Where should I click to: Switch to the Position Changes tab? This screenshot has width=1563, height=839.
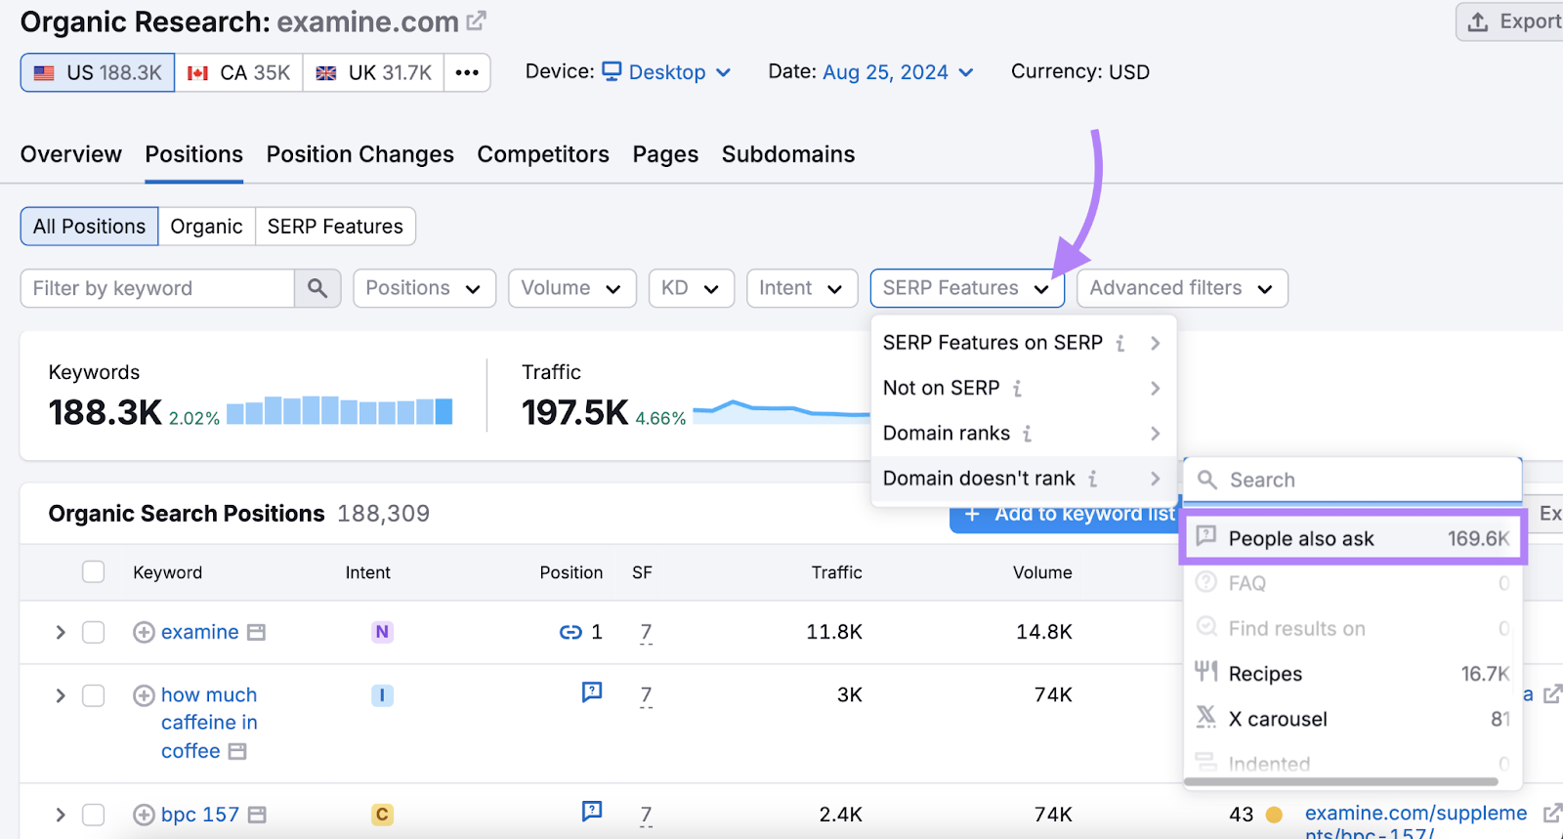click(x=359, y=154)
